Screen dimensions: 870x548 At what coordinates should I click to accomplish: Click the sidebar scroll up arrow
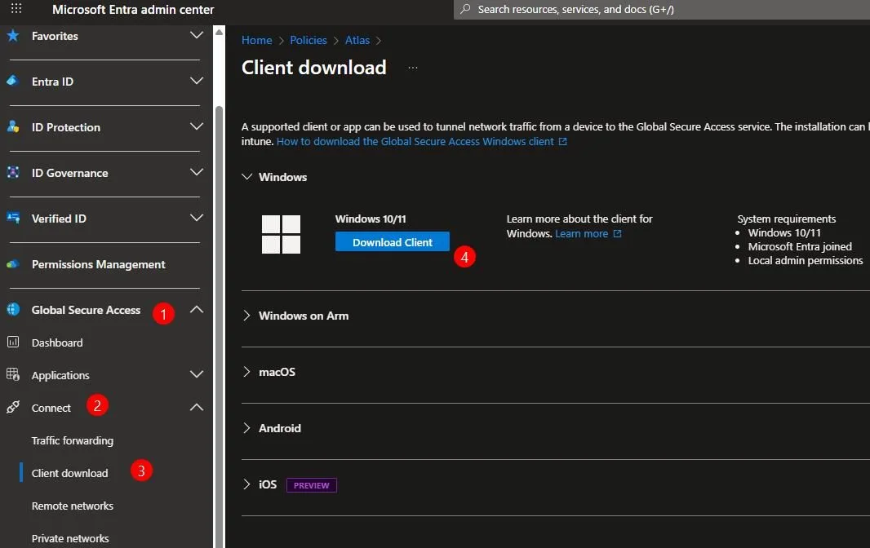pos(220,32)
